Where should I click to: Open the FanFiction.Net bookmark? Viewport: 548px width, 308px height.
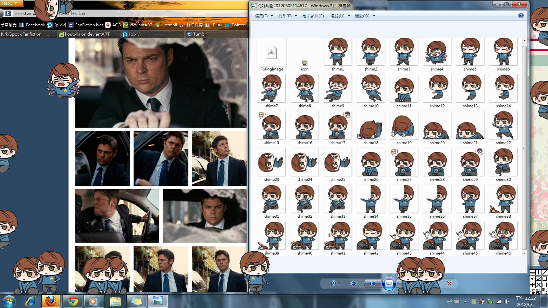[86, 25]
